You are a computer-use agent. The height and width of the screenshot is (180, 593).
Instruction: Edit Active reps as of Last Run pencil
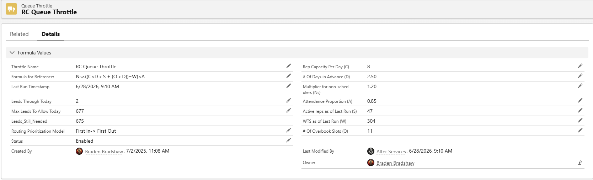[580, 110]
